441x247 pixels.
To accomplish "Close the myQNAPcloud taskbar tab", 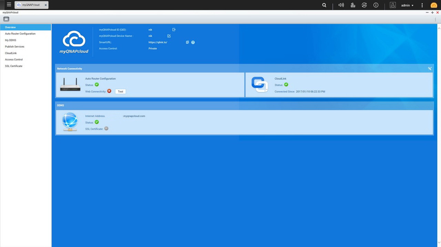I will point(45,5).
